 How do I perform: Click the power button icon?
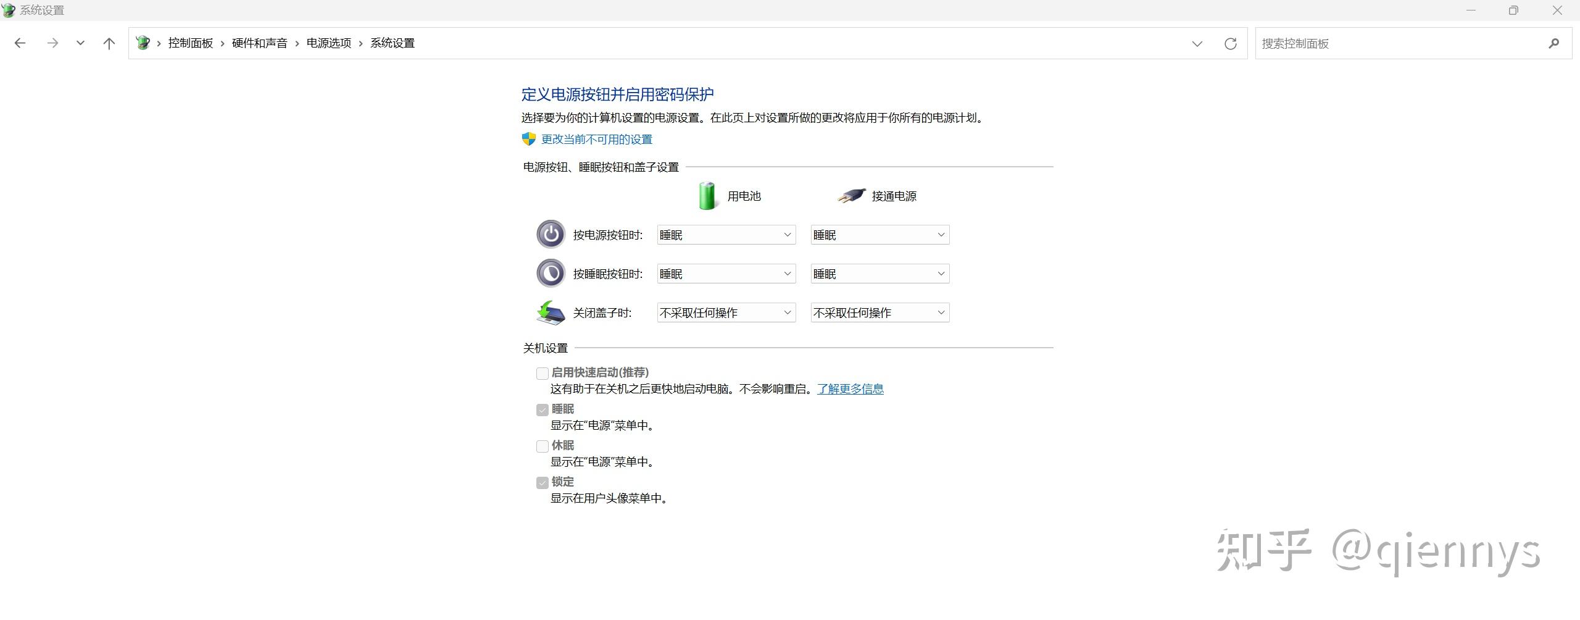[551, 234]
